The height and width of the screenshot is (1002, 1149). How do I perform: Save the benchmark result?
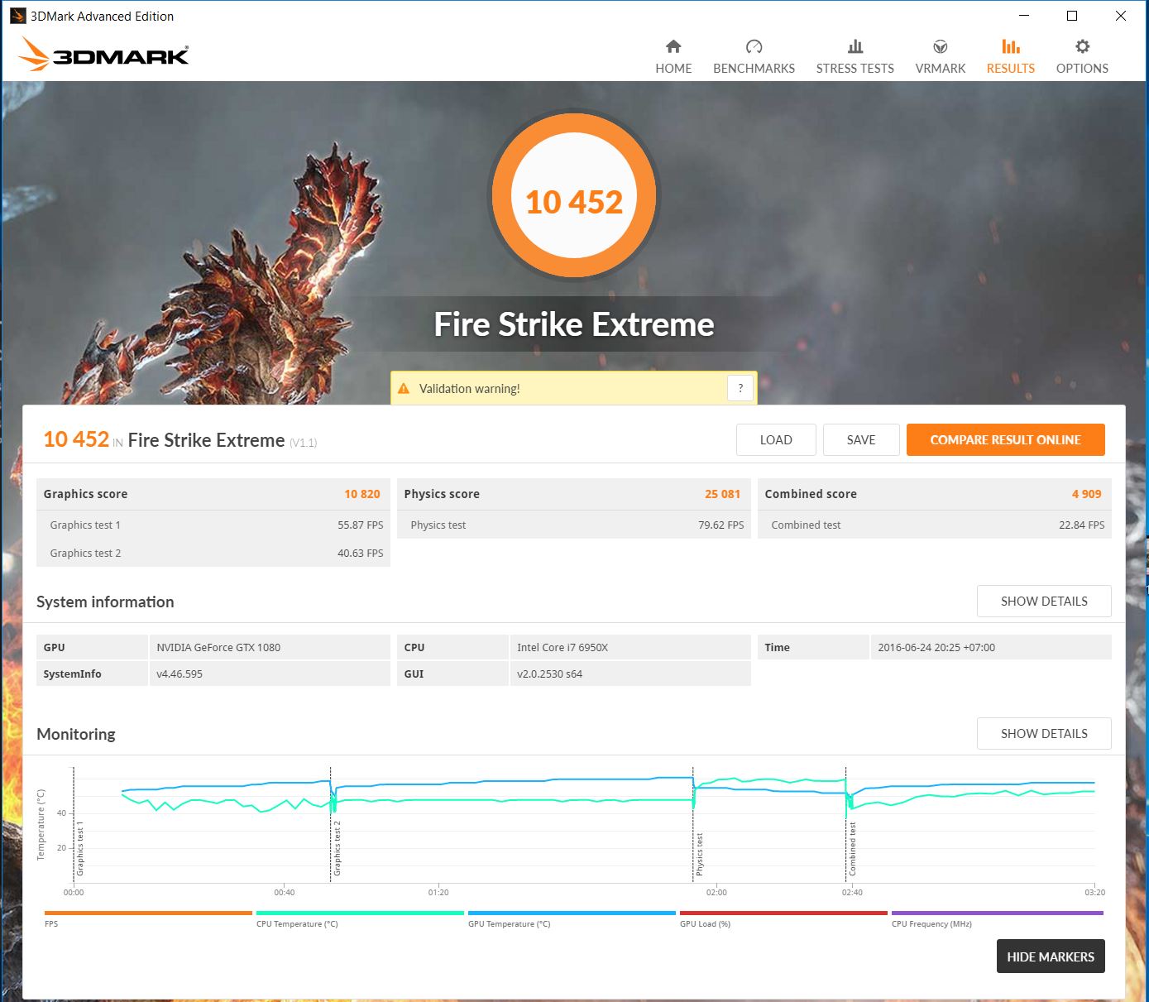[860, 440]
